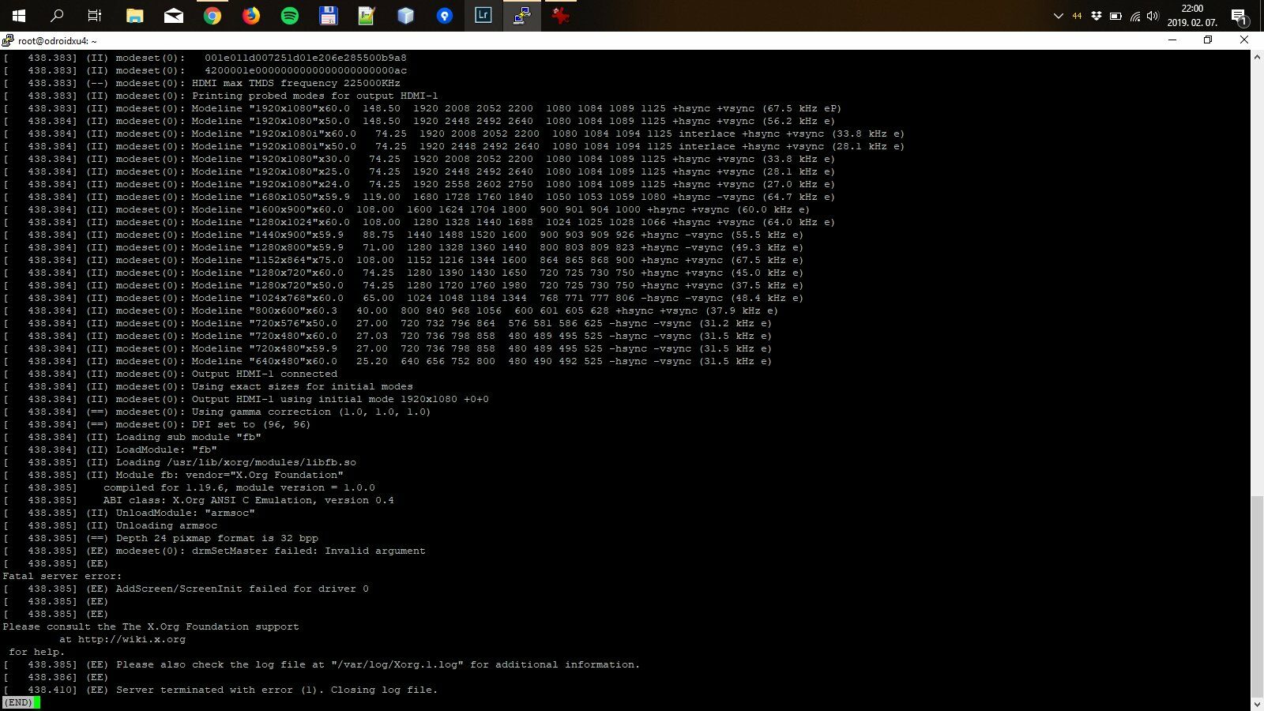1264x711 pixels.
Task: Open the Wi-Fi network tray icon
Action: click(x=1134, y=16)
